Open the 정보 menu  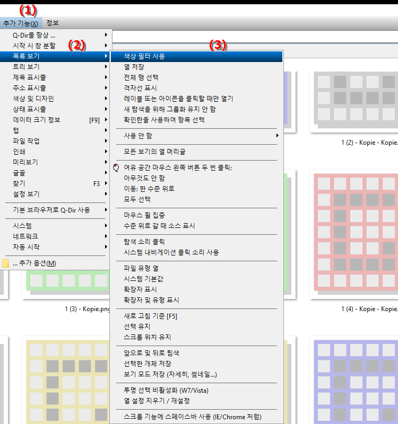coord(52,23)
